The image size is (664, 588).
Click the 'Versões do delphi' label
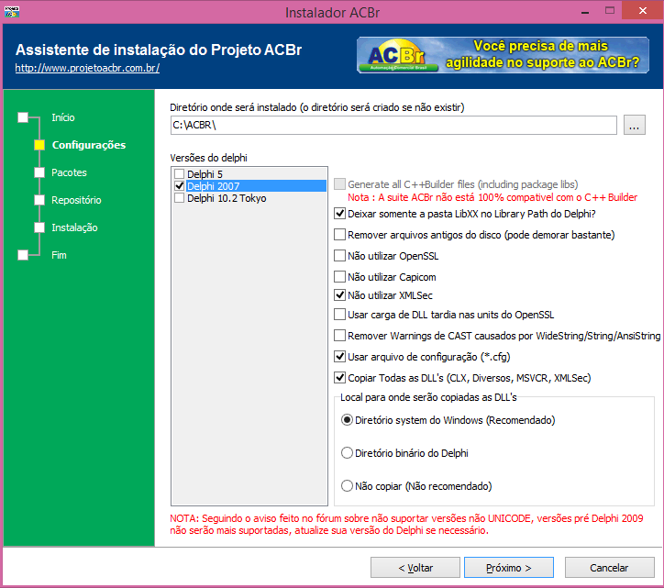pos(209,158)
